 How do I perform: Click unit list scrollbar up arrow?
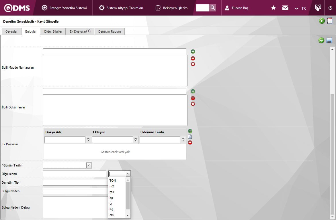coord(128,180)
